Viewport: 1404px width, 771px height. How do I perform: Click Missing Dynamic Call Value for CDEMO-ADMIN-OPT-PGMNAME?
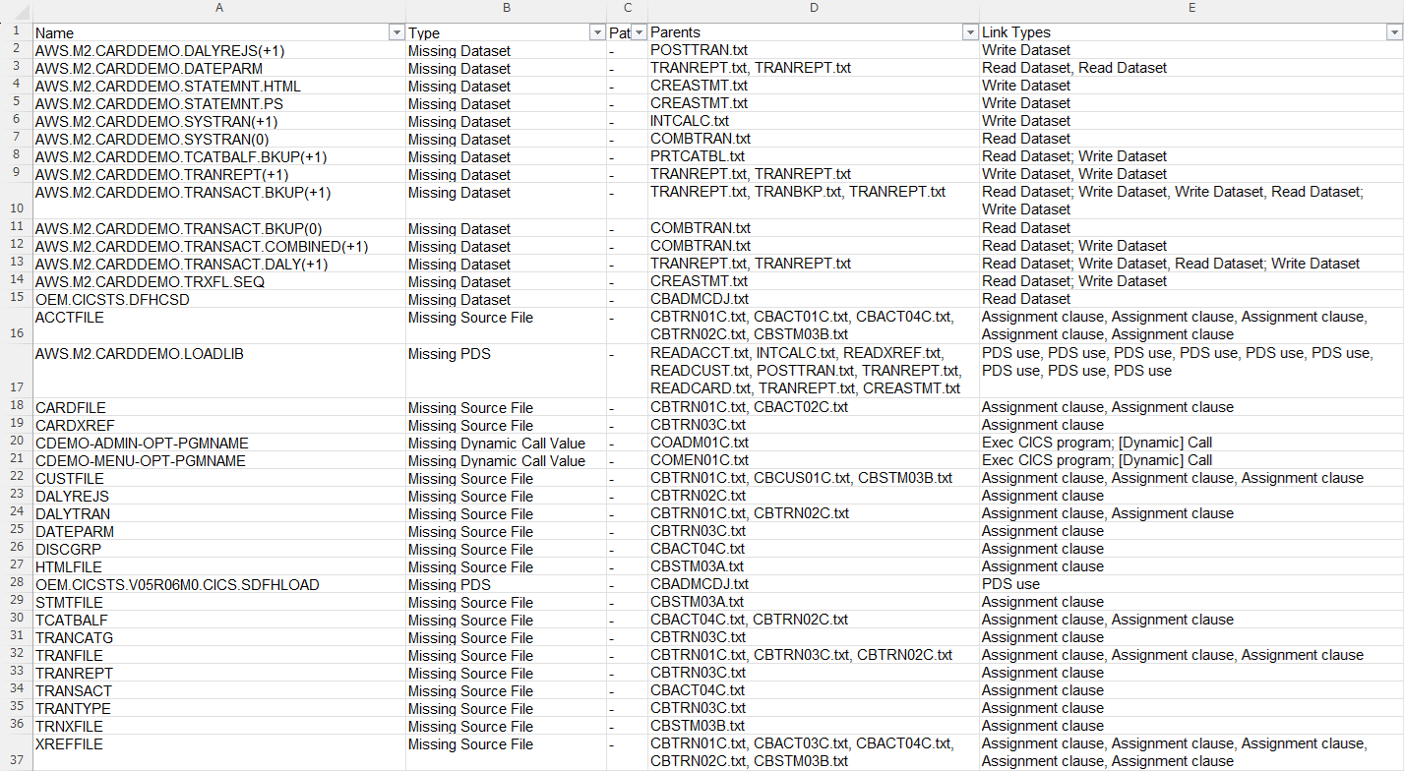point(506,443)
